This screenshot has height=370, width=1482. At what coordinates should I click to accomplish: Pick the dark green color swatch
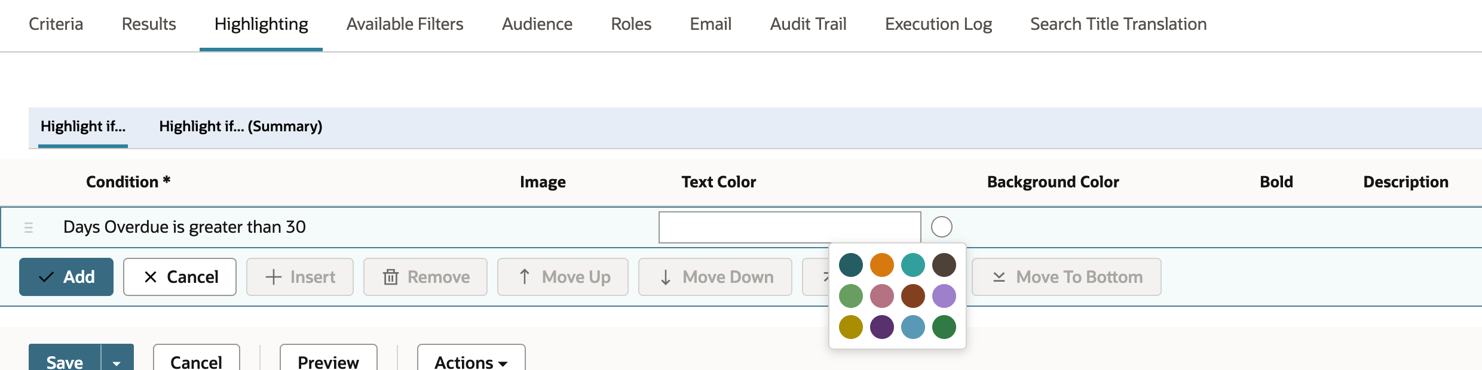(944, 327)
